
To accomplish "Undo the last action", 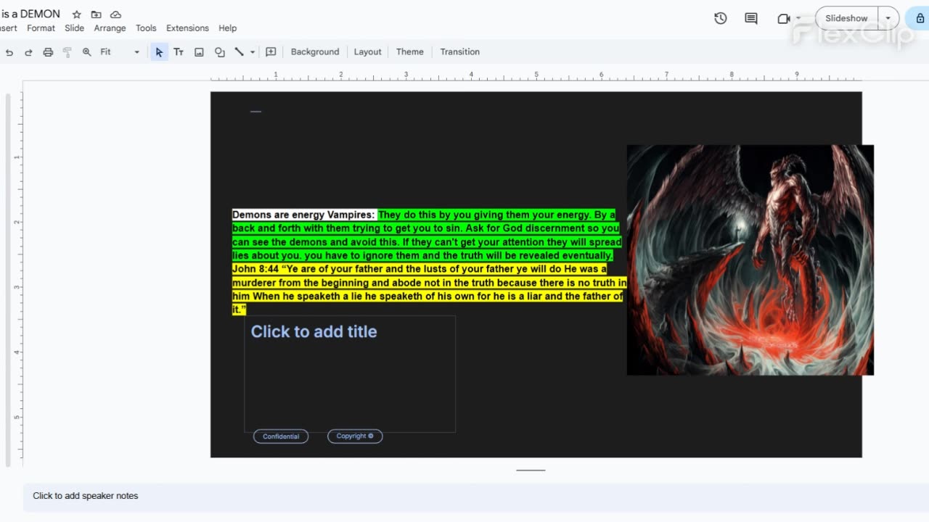I will [x=9, y=52].
